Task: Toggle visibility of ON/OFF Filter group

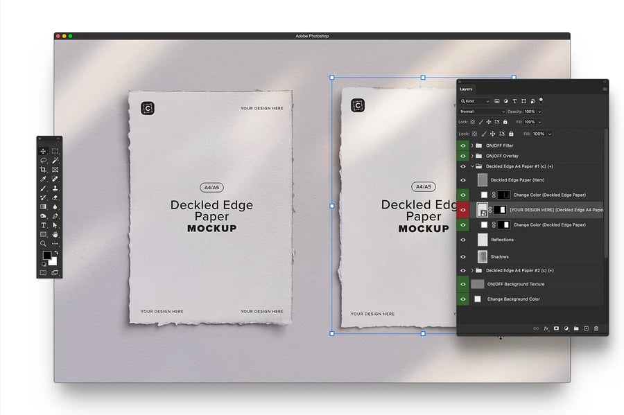Action: click(463, 145)
